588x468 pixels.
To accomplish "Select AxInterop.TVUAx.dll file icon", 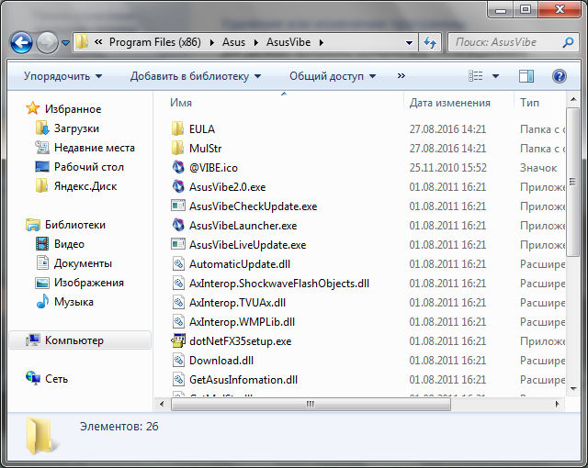I will coord(178,302).
